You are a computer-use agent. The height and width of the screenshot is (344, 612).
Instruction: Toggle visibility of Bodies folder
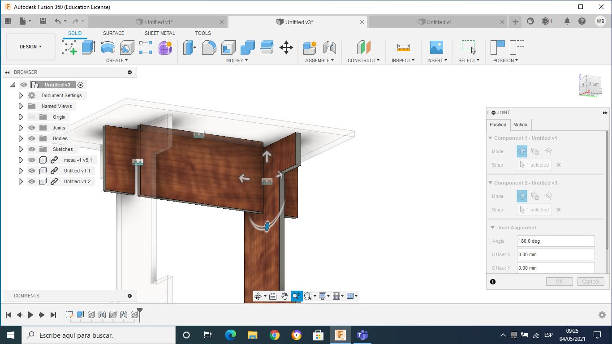coord(32,138)
